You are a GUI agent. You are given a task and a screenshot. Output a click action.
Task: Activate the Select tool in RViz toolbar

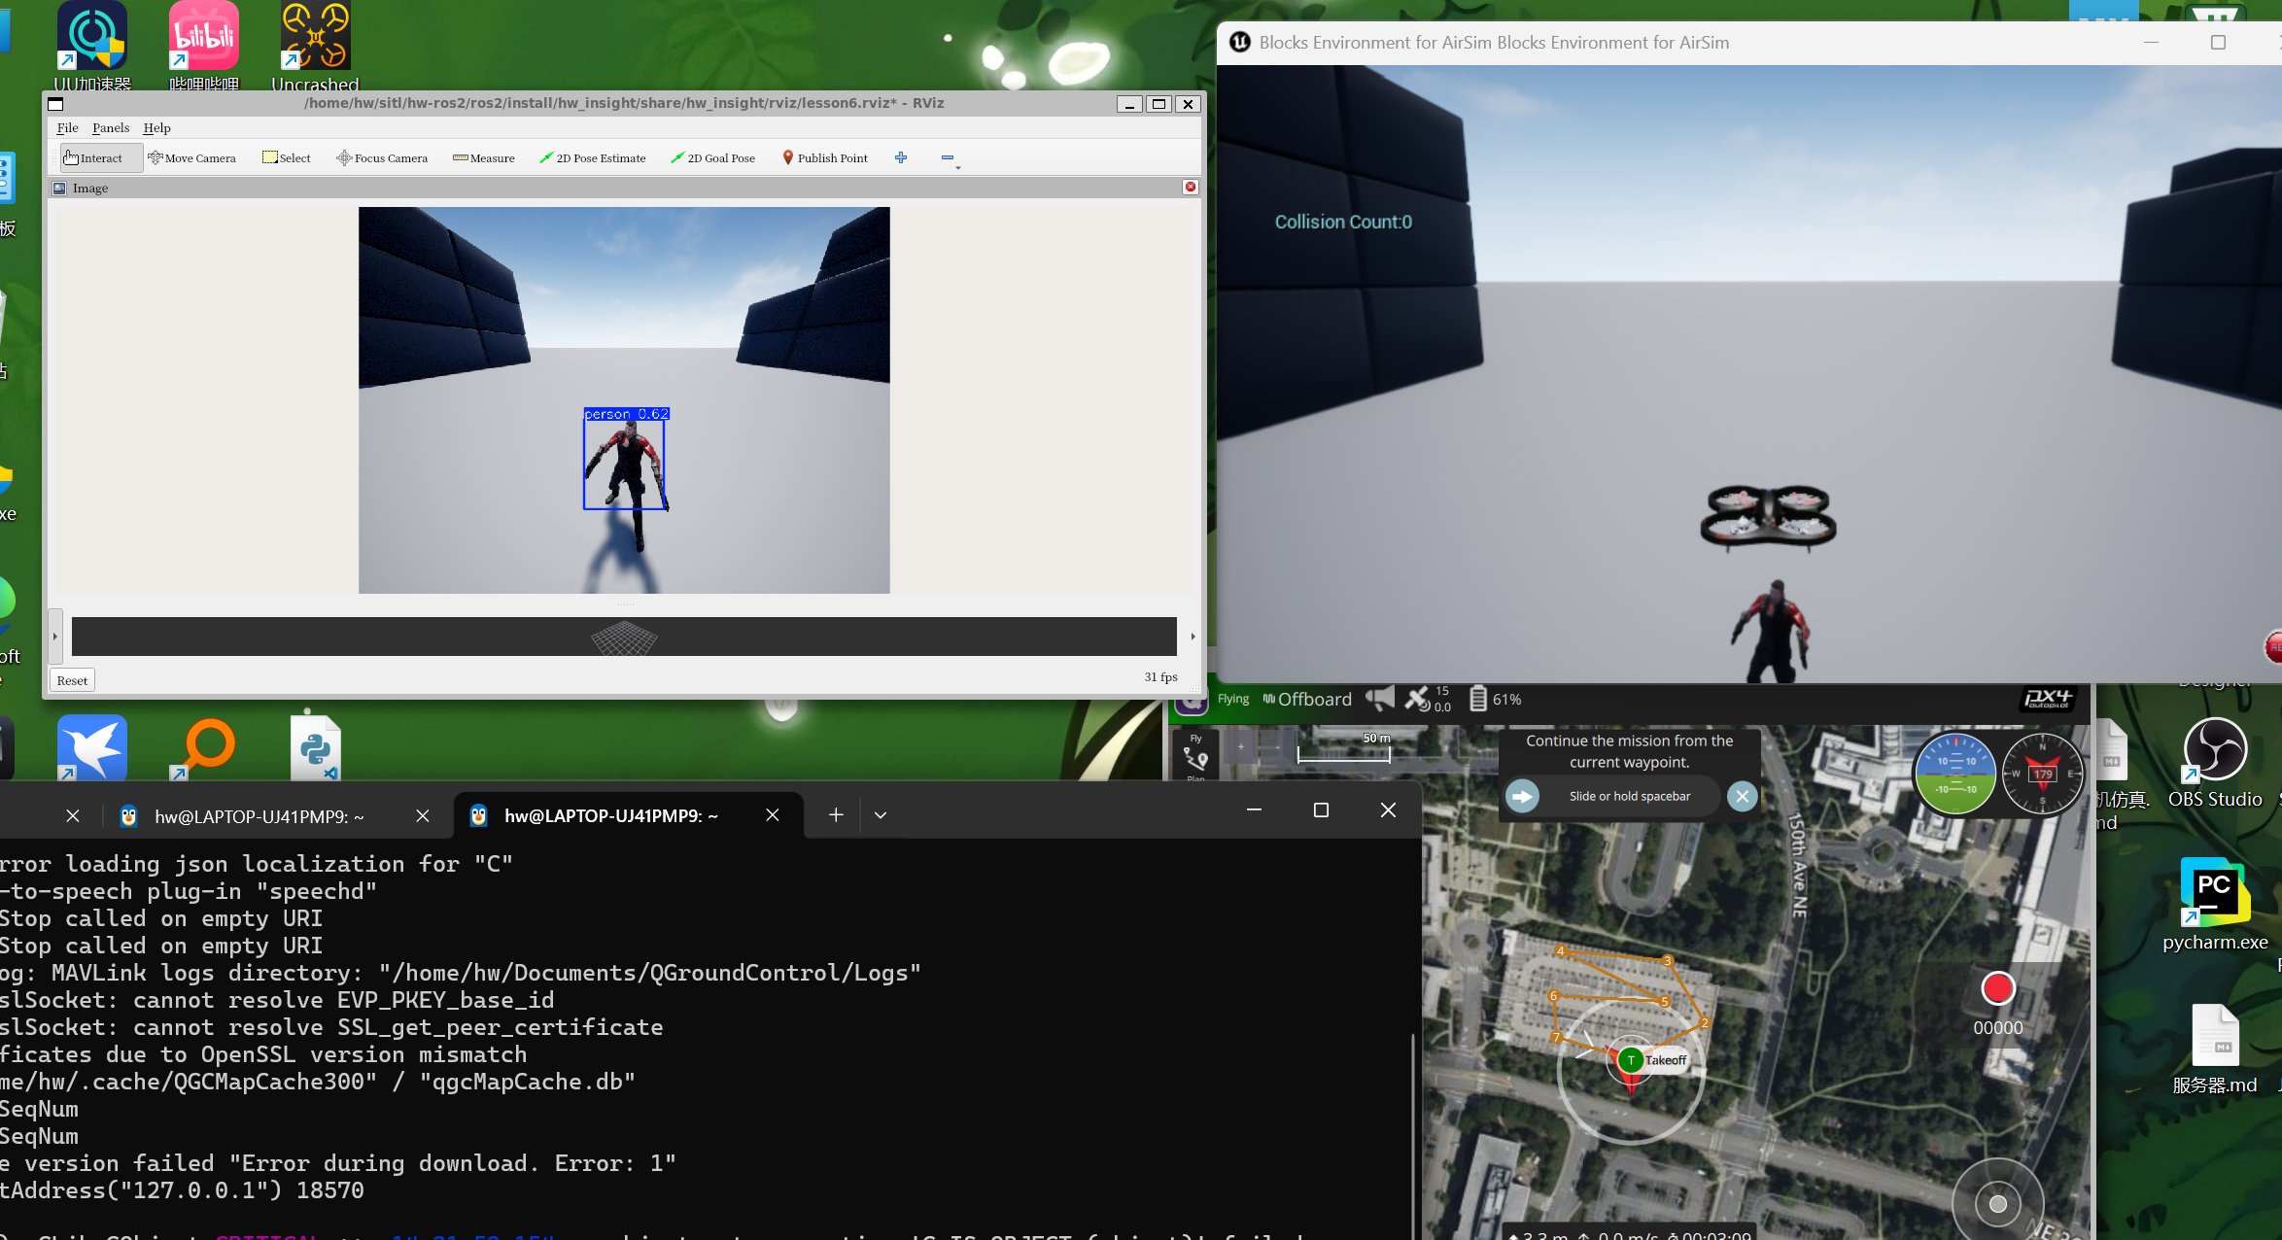[x=287, y=158]
